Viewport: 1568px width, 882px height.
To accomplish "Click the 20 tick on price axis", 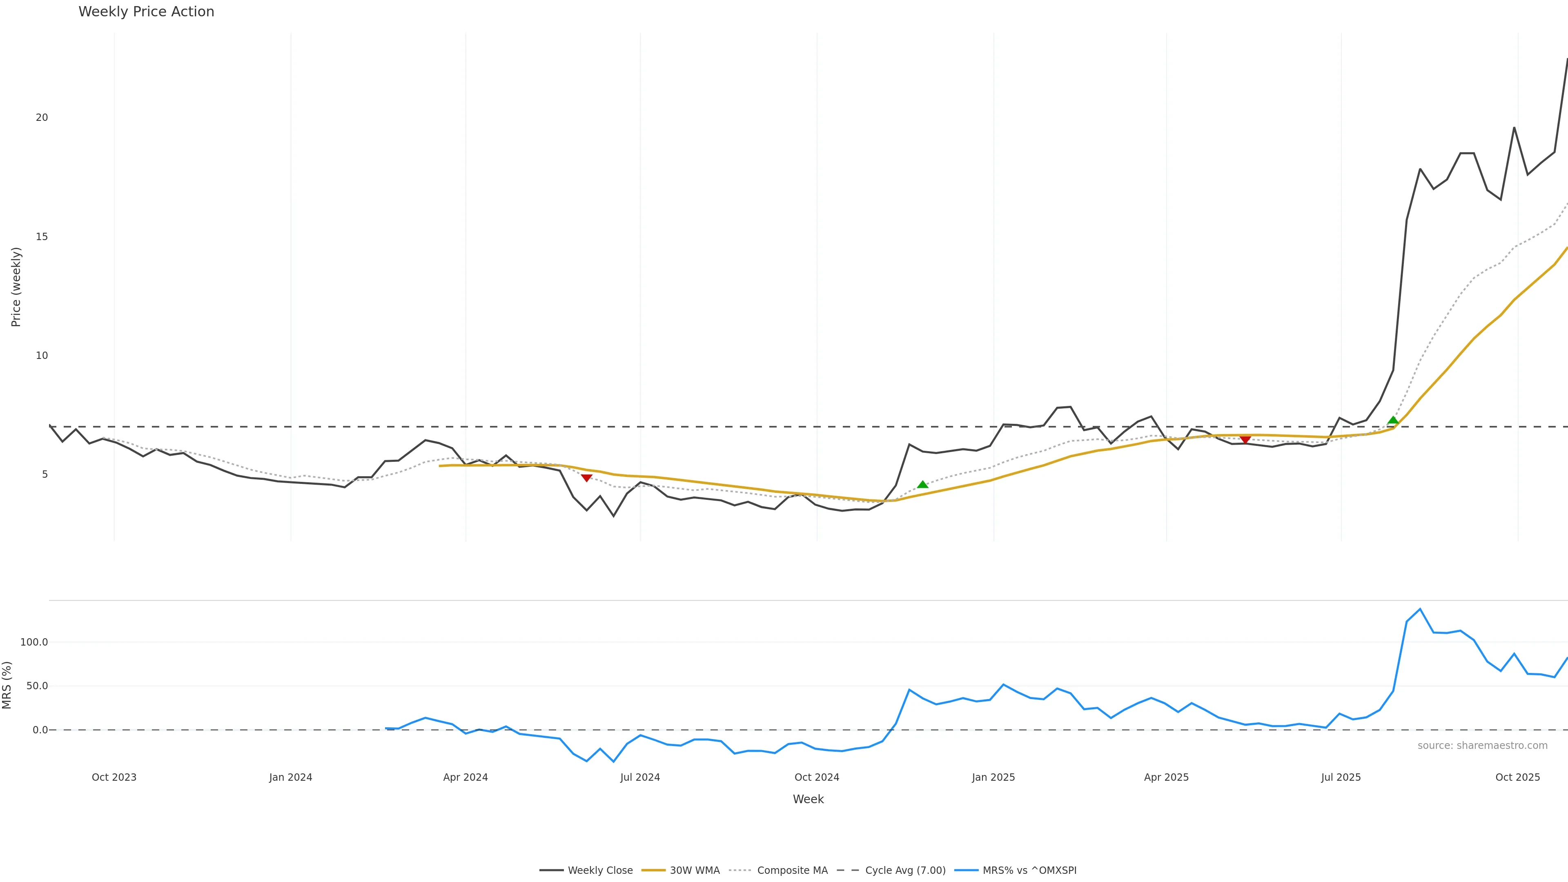I will [41, 118].
